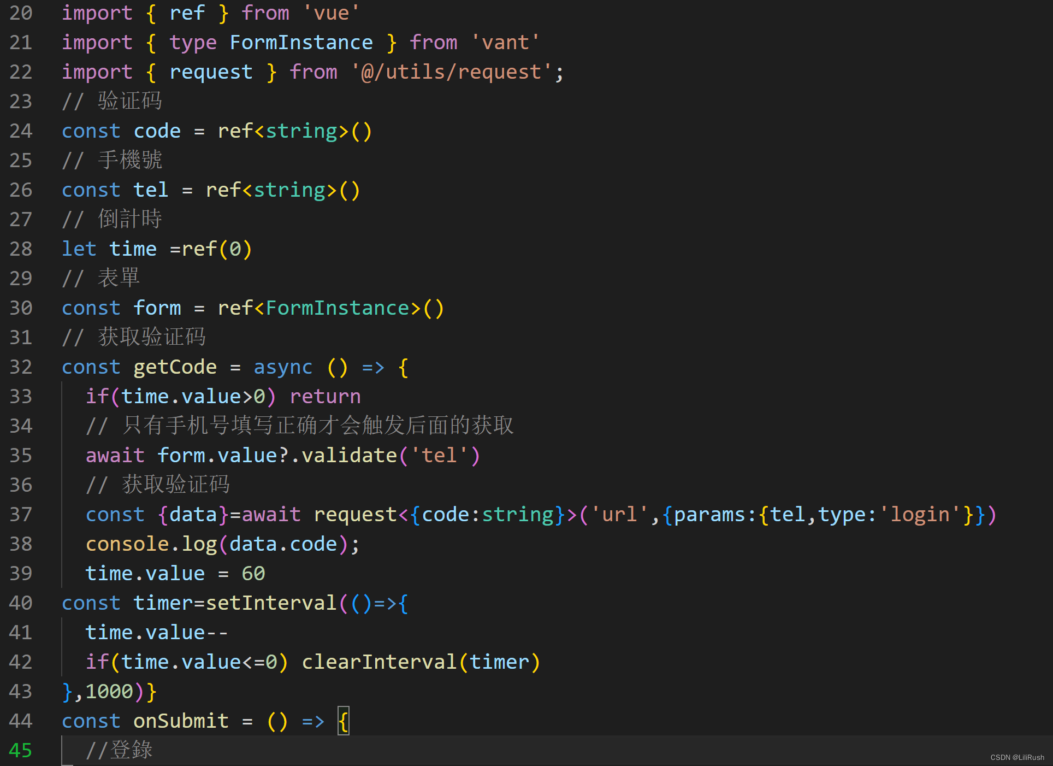Click line number 45 highlighted in green

(x=21, y=751)
